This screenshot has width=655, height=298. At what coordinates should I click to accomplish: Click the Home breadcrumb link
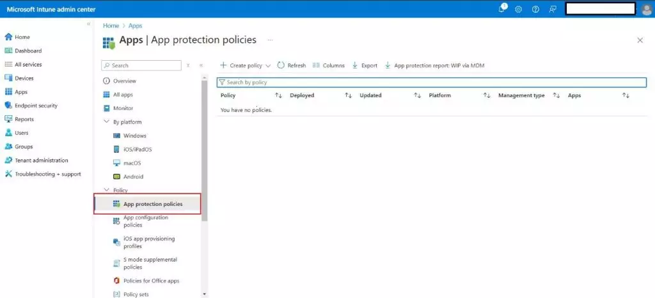pos(111,26)
